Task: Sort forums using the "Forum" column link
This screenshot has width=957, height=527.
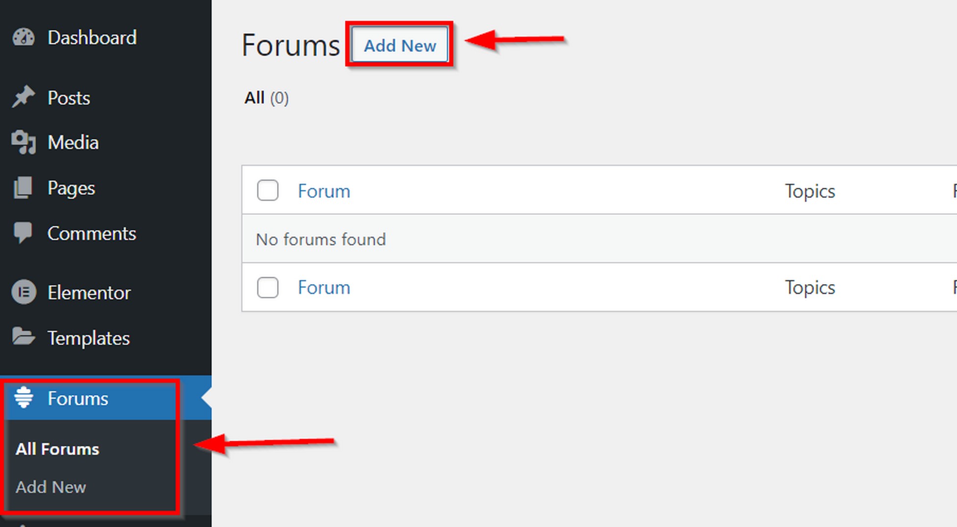Action: 324,191
